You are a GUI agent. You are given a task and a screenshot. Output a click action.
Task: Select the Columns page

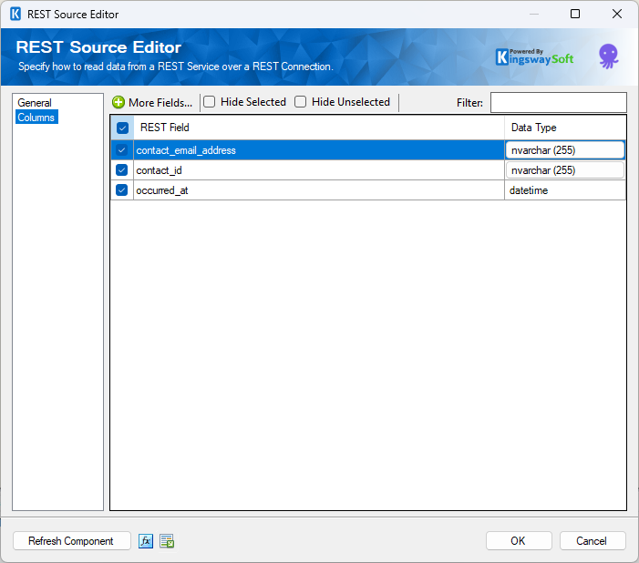point(36,118)
